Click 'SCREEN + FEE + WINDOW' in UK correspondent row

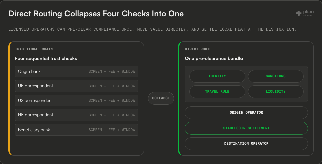[112, 86]
